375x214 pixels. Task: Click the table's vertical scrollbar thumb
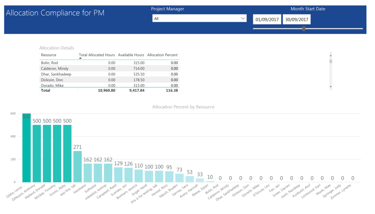(x=330, y=60)
